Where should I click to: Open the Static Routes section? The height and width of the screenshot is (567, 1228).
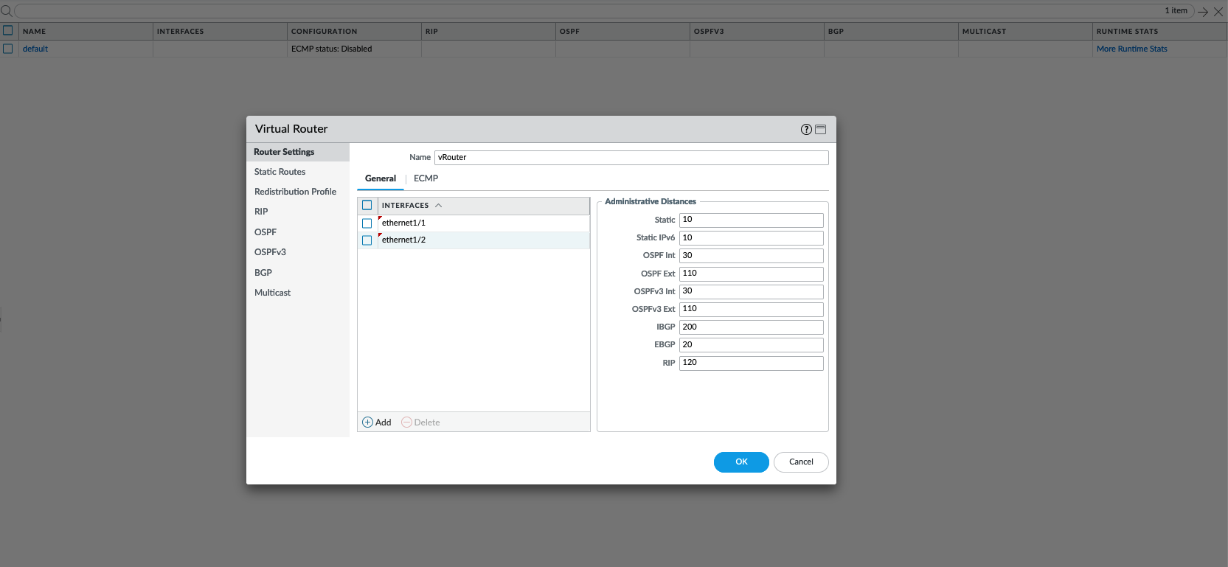tap(280, 172)
